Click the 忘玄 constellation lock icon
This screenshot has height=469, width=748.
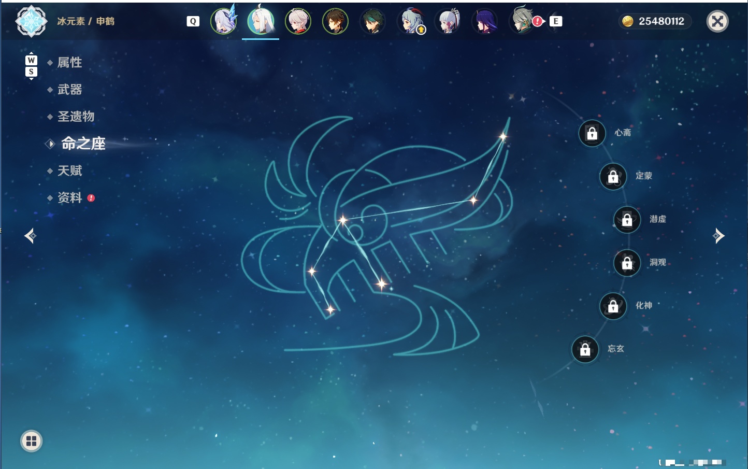coord(585,350)
